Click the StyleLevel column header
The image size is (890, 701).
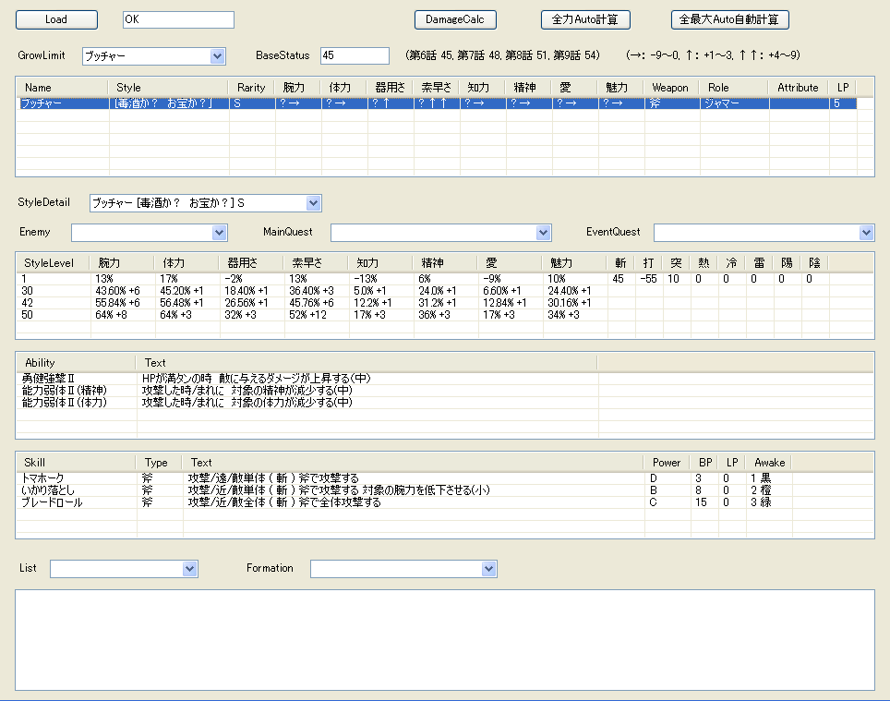53,263
